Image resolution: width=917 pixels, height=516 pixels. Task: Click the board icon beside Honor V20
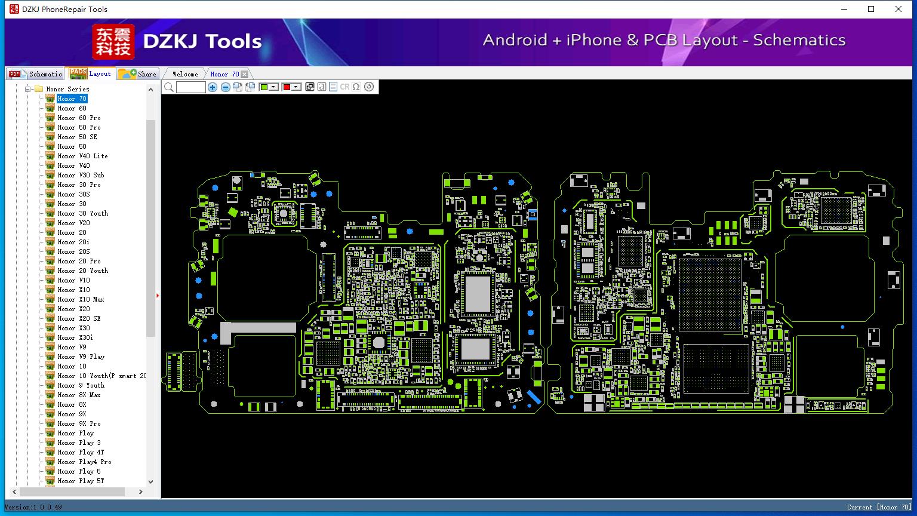click(x=50, y=223)
